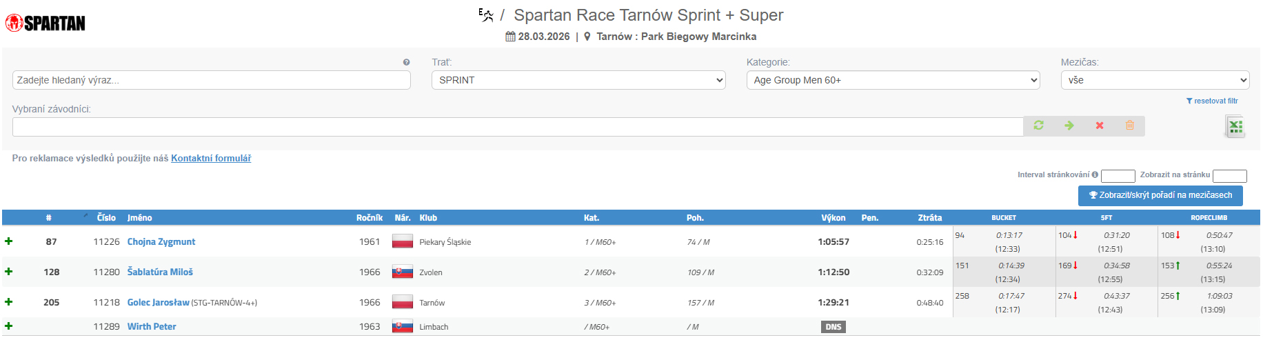Click the search field Zadejte hledaný výraz

click(211, 80)
